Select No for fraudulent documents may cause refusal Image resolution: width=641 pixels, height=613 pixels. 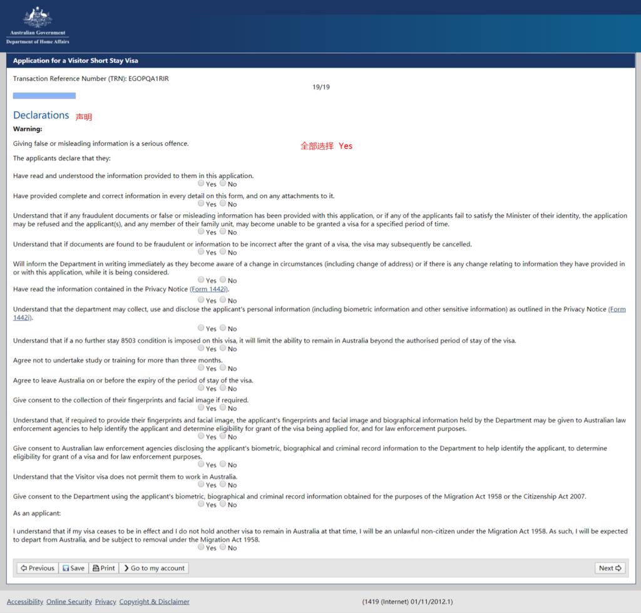pyautogui.click(x=223, y=231)
